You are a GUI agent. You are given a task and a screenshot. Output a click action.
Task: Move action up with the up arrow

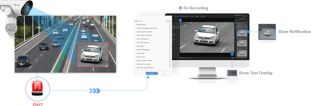tap(167, 21)
